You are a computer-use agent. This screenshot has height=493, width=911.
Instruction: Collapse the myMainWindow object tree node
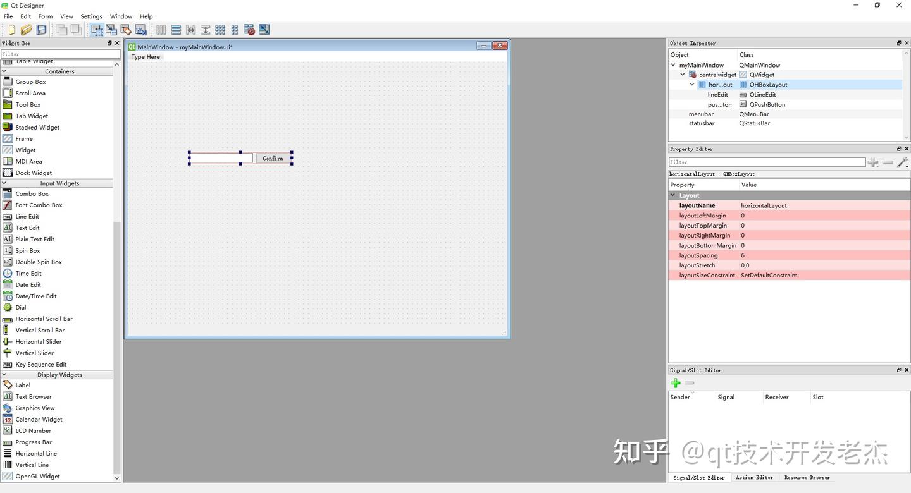pyautogui.click(x=673, y=64)
